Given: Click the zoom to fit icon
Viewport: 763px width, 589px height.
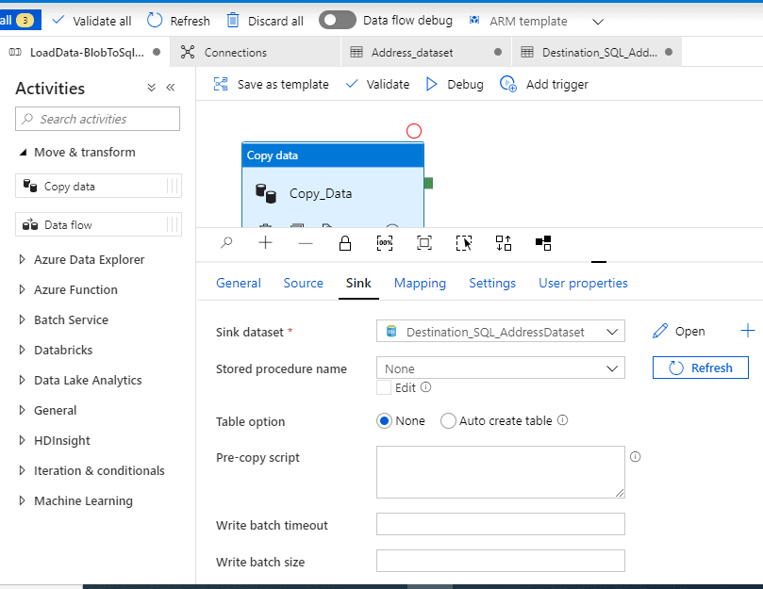Looking at the screenshot, I should click(424, 242).
